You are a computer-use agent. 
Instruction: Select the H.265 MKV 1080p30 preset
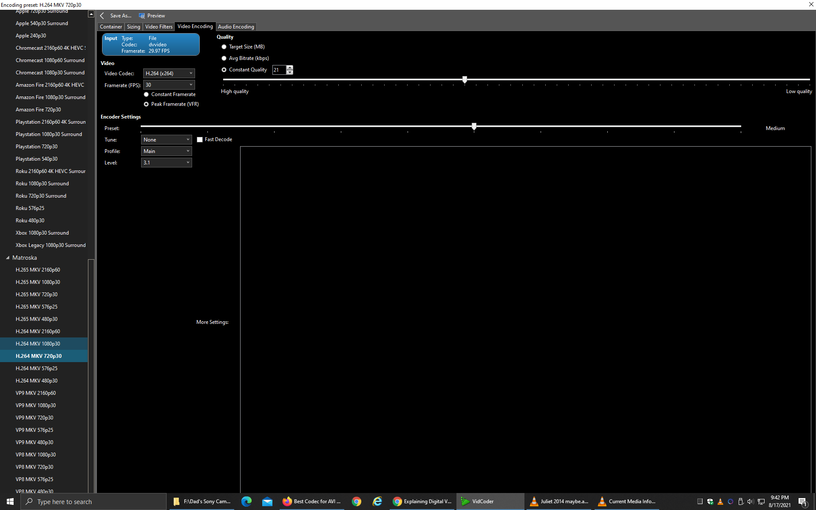38,282
